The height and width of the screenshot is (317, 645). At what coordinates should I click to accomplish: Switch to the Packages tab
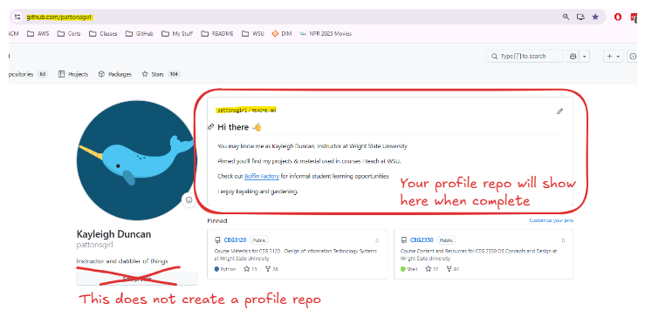(114, 74)
